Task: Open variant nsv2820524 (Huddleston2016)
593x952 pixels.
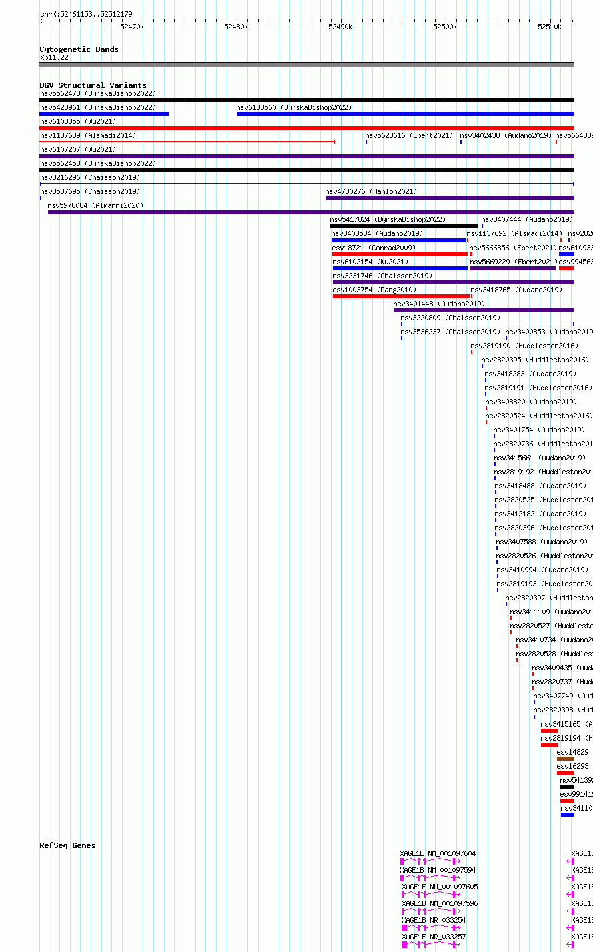Action: (x=538, y=416)
